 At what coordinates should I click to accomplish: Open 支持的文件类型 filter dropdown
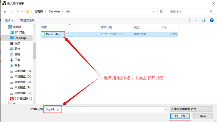191,109
